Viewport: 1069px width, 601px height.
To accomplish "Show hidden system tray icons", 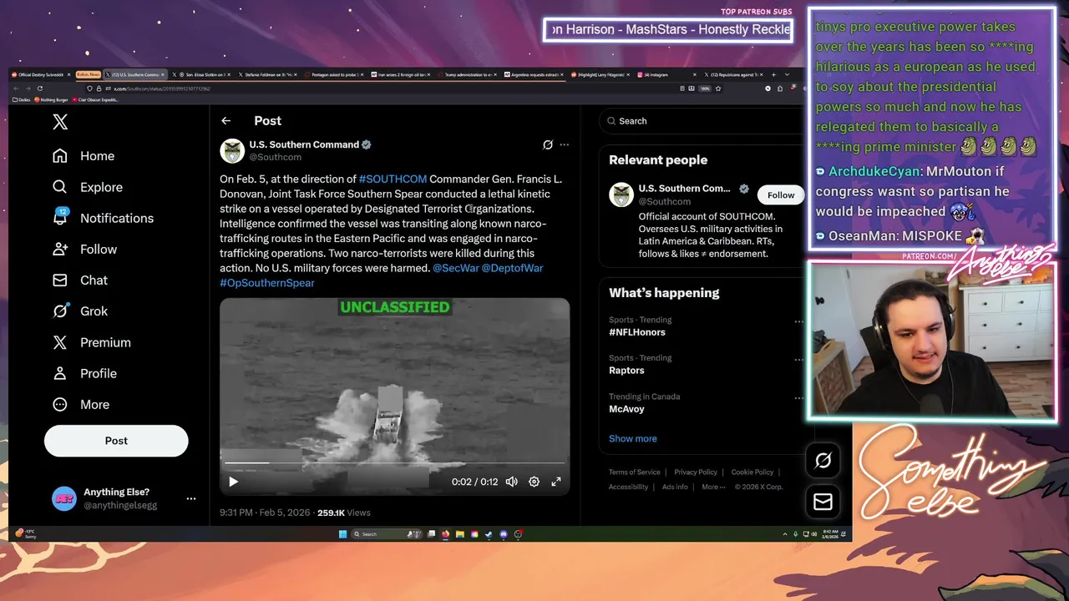I will (785, 534).
